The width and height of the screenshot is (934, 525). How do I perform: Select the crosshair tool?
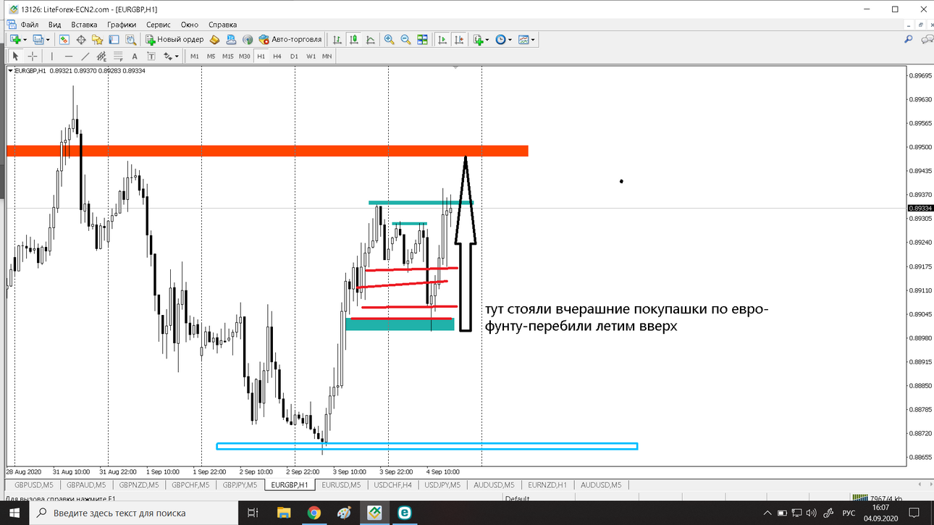[33, 56]
